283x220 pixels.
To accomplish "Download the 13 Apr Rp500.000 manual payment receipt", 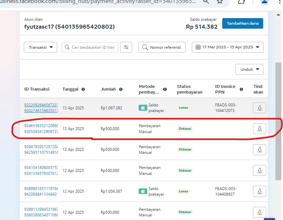I will [260, 128].
